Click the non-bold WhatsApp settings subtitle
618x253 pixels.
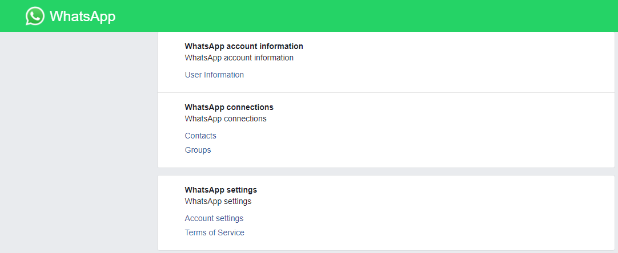[x=218, y=201]
